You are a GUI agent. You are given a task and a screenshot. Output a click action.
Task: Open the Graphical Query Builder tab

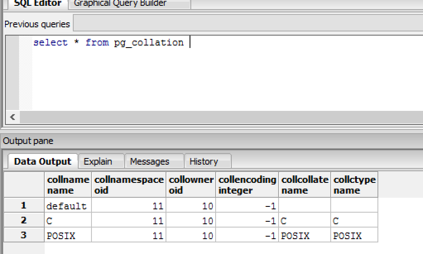pos(120,4)
